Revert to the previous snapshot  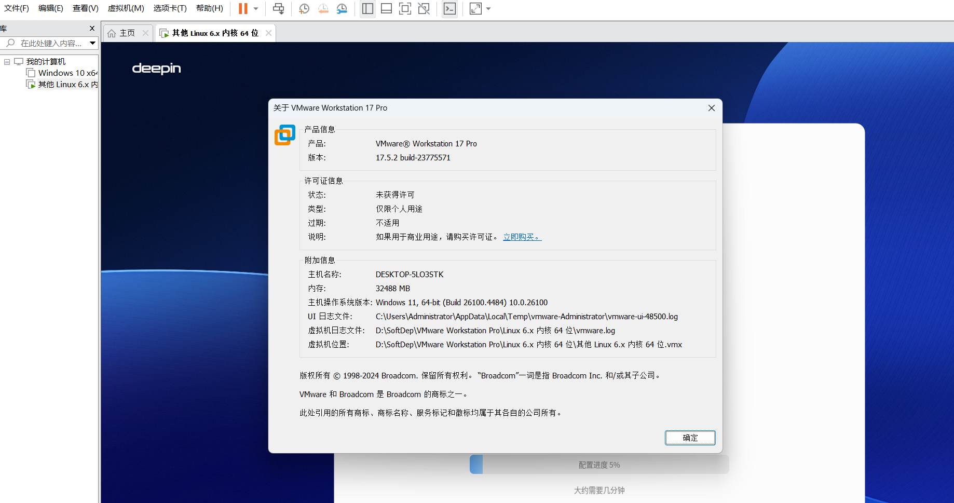click(x=323, y=8)
